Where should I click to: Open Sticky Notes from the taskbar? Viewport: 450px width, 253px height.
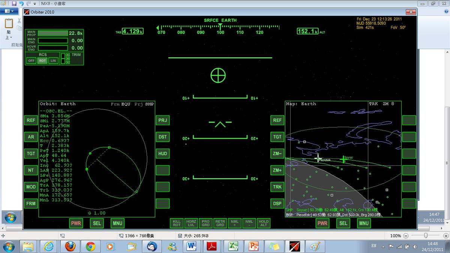[x=274, y=246]
